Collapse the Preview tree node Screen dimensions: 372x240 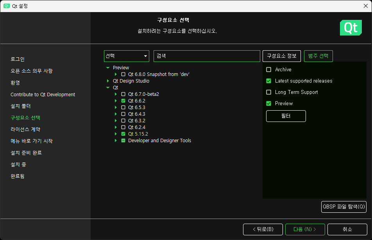108,68
